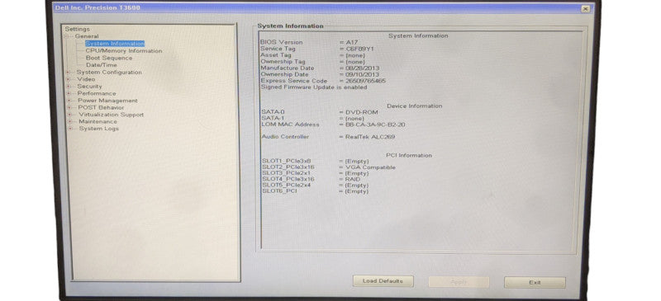Collapse the General tree node
The height and width of the screenshot is (301, 661).
pyautogui.click(x=66, y=36)
